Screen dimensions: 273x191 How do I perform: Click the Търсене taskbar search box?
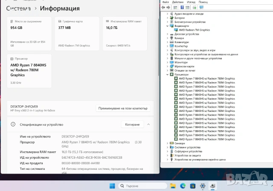click(142, 186)
